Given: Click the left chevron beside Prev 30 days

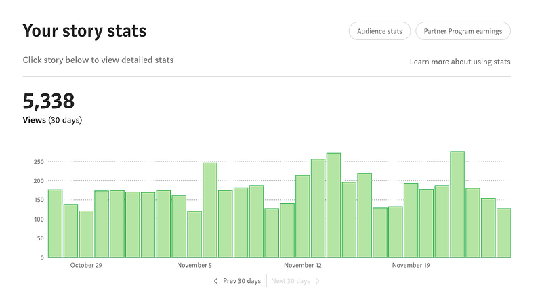Looking at the screenshot, I should 216,281.
